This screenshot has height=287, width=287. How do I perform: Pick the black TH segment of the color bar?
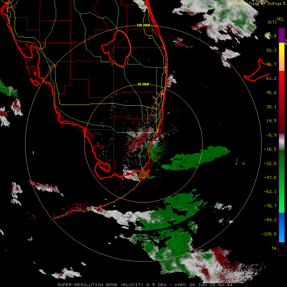point(282,248)
